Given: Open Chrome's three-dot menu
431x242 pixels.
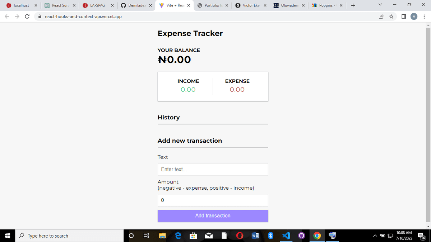Looking at the screenshot, I should tap(424, 16).
